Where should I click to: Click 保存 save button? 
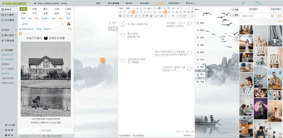[200, 38]
